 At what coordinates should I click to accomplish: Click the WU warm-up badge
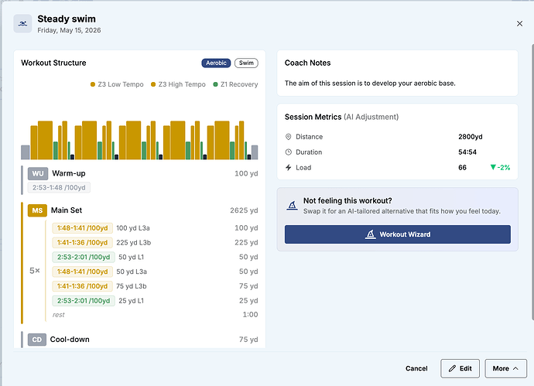coord(38,173)
